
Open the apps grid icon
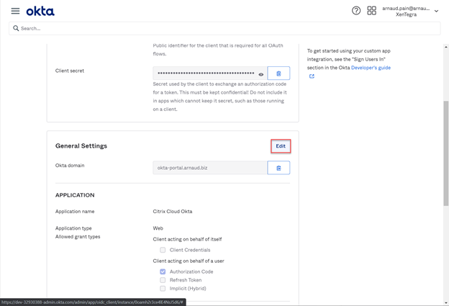click(x=371, y=11)
